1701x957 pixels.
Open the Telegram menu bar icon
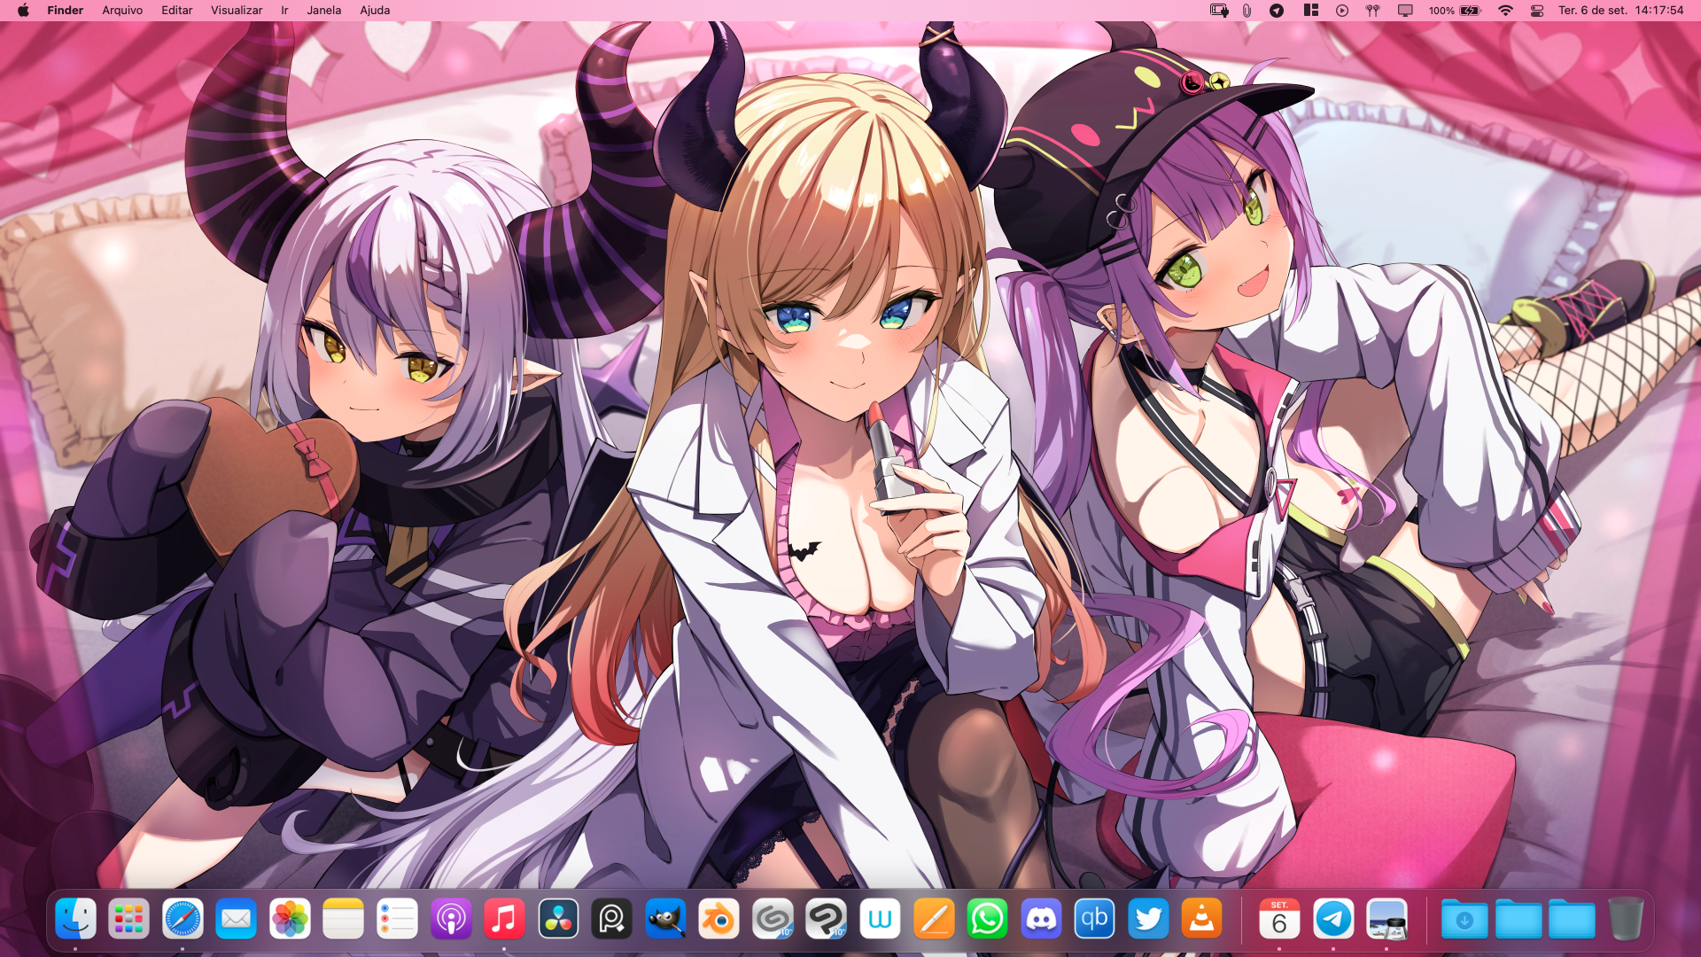1277,11
